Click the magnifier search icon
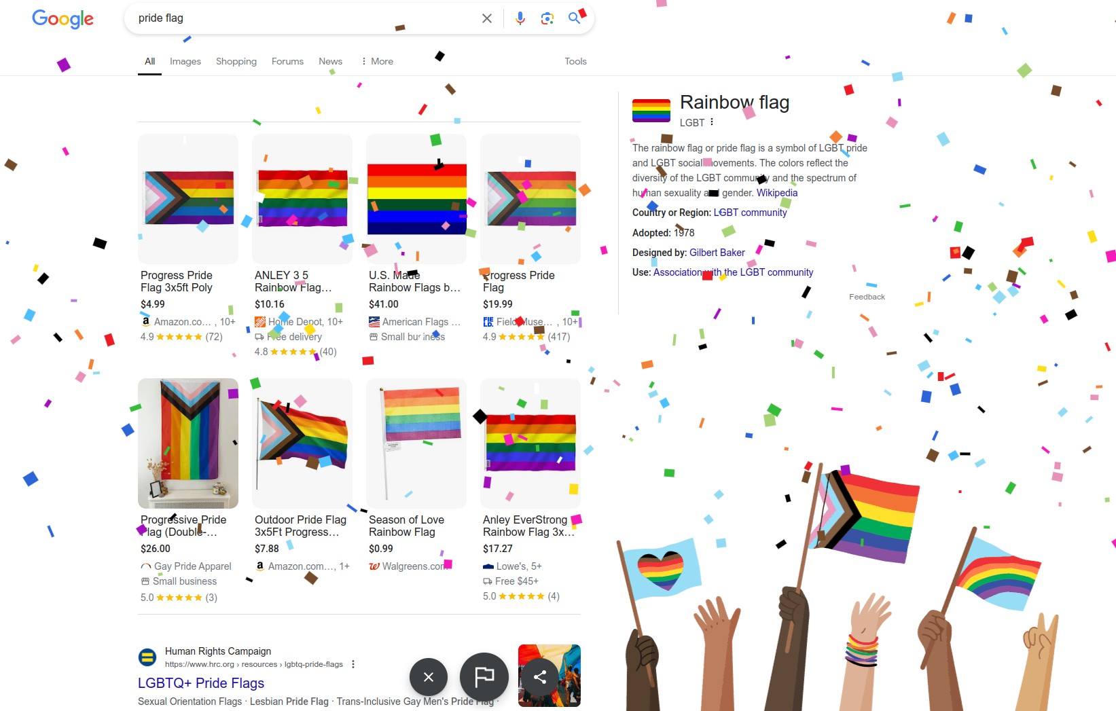 [x=575, y=18]
